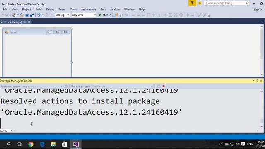Open the View menu
The height and width of the screenshot is (149, 265).
point(15,9)
